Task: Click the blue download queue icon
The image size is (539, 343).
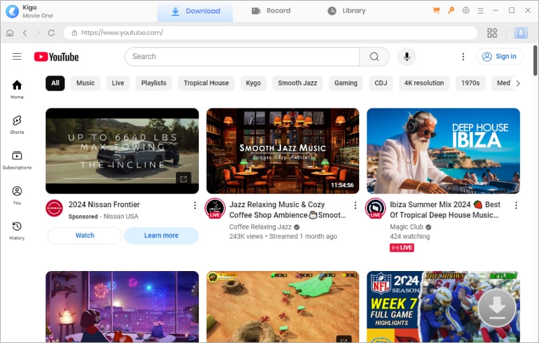Action: click(521, 33)
